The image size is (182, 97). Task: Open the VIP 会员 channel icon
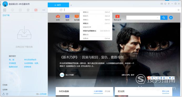(58, 18)
